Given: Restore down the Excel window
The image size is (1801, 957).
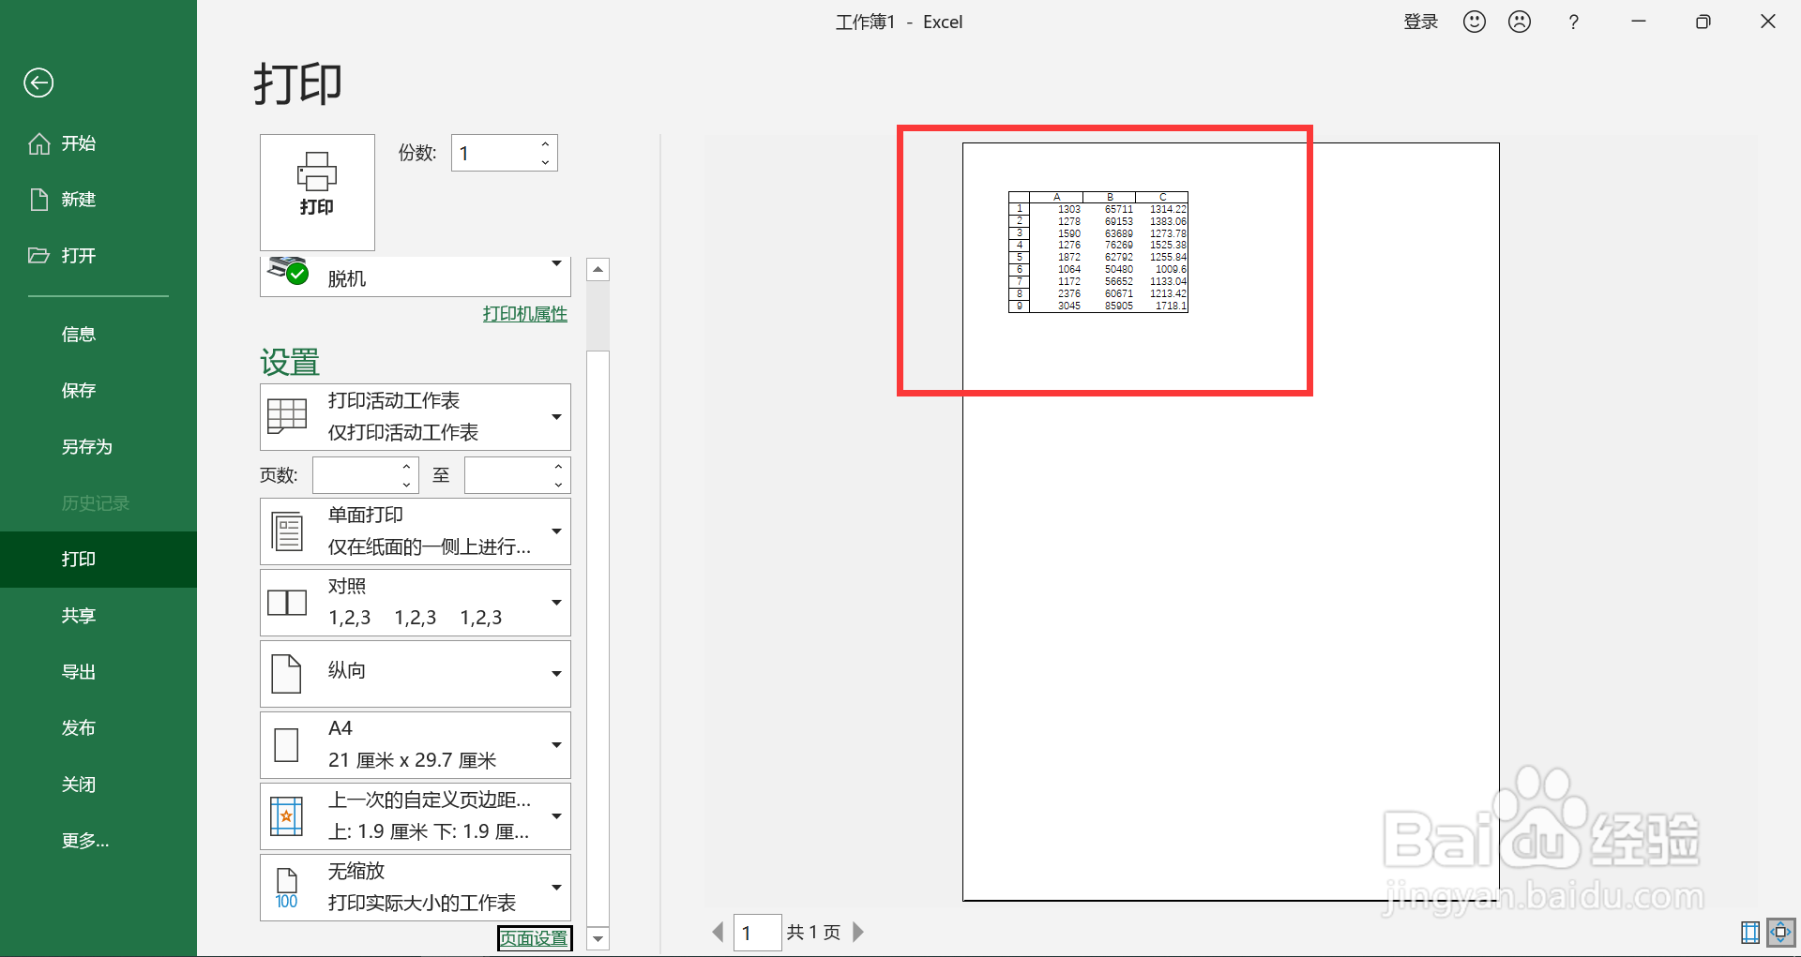Looking at the screenshot, I should [x=1703, y=22].
